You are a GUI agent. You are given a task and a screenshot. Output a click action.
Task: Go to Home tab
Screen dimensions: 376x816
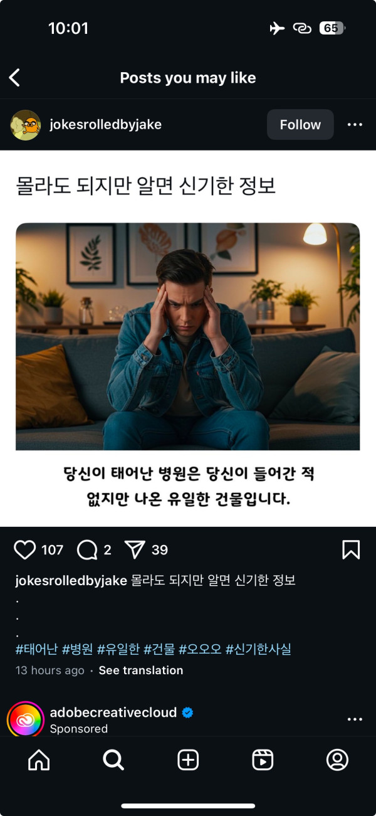(39, 760)
